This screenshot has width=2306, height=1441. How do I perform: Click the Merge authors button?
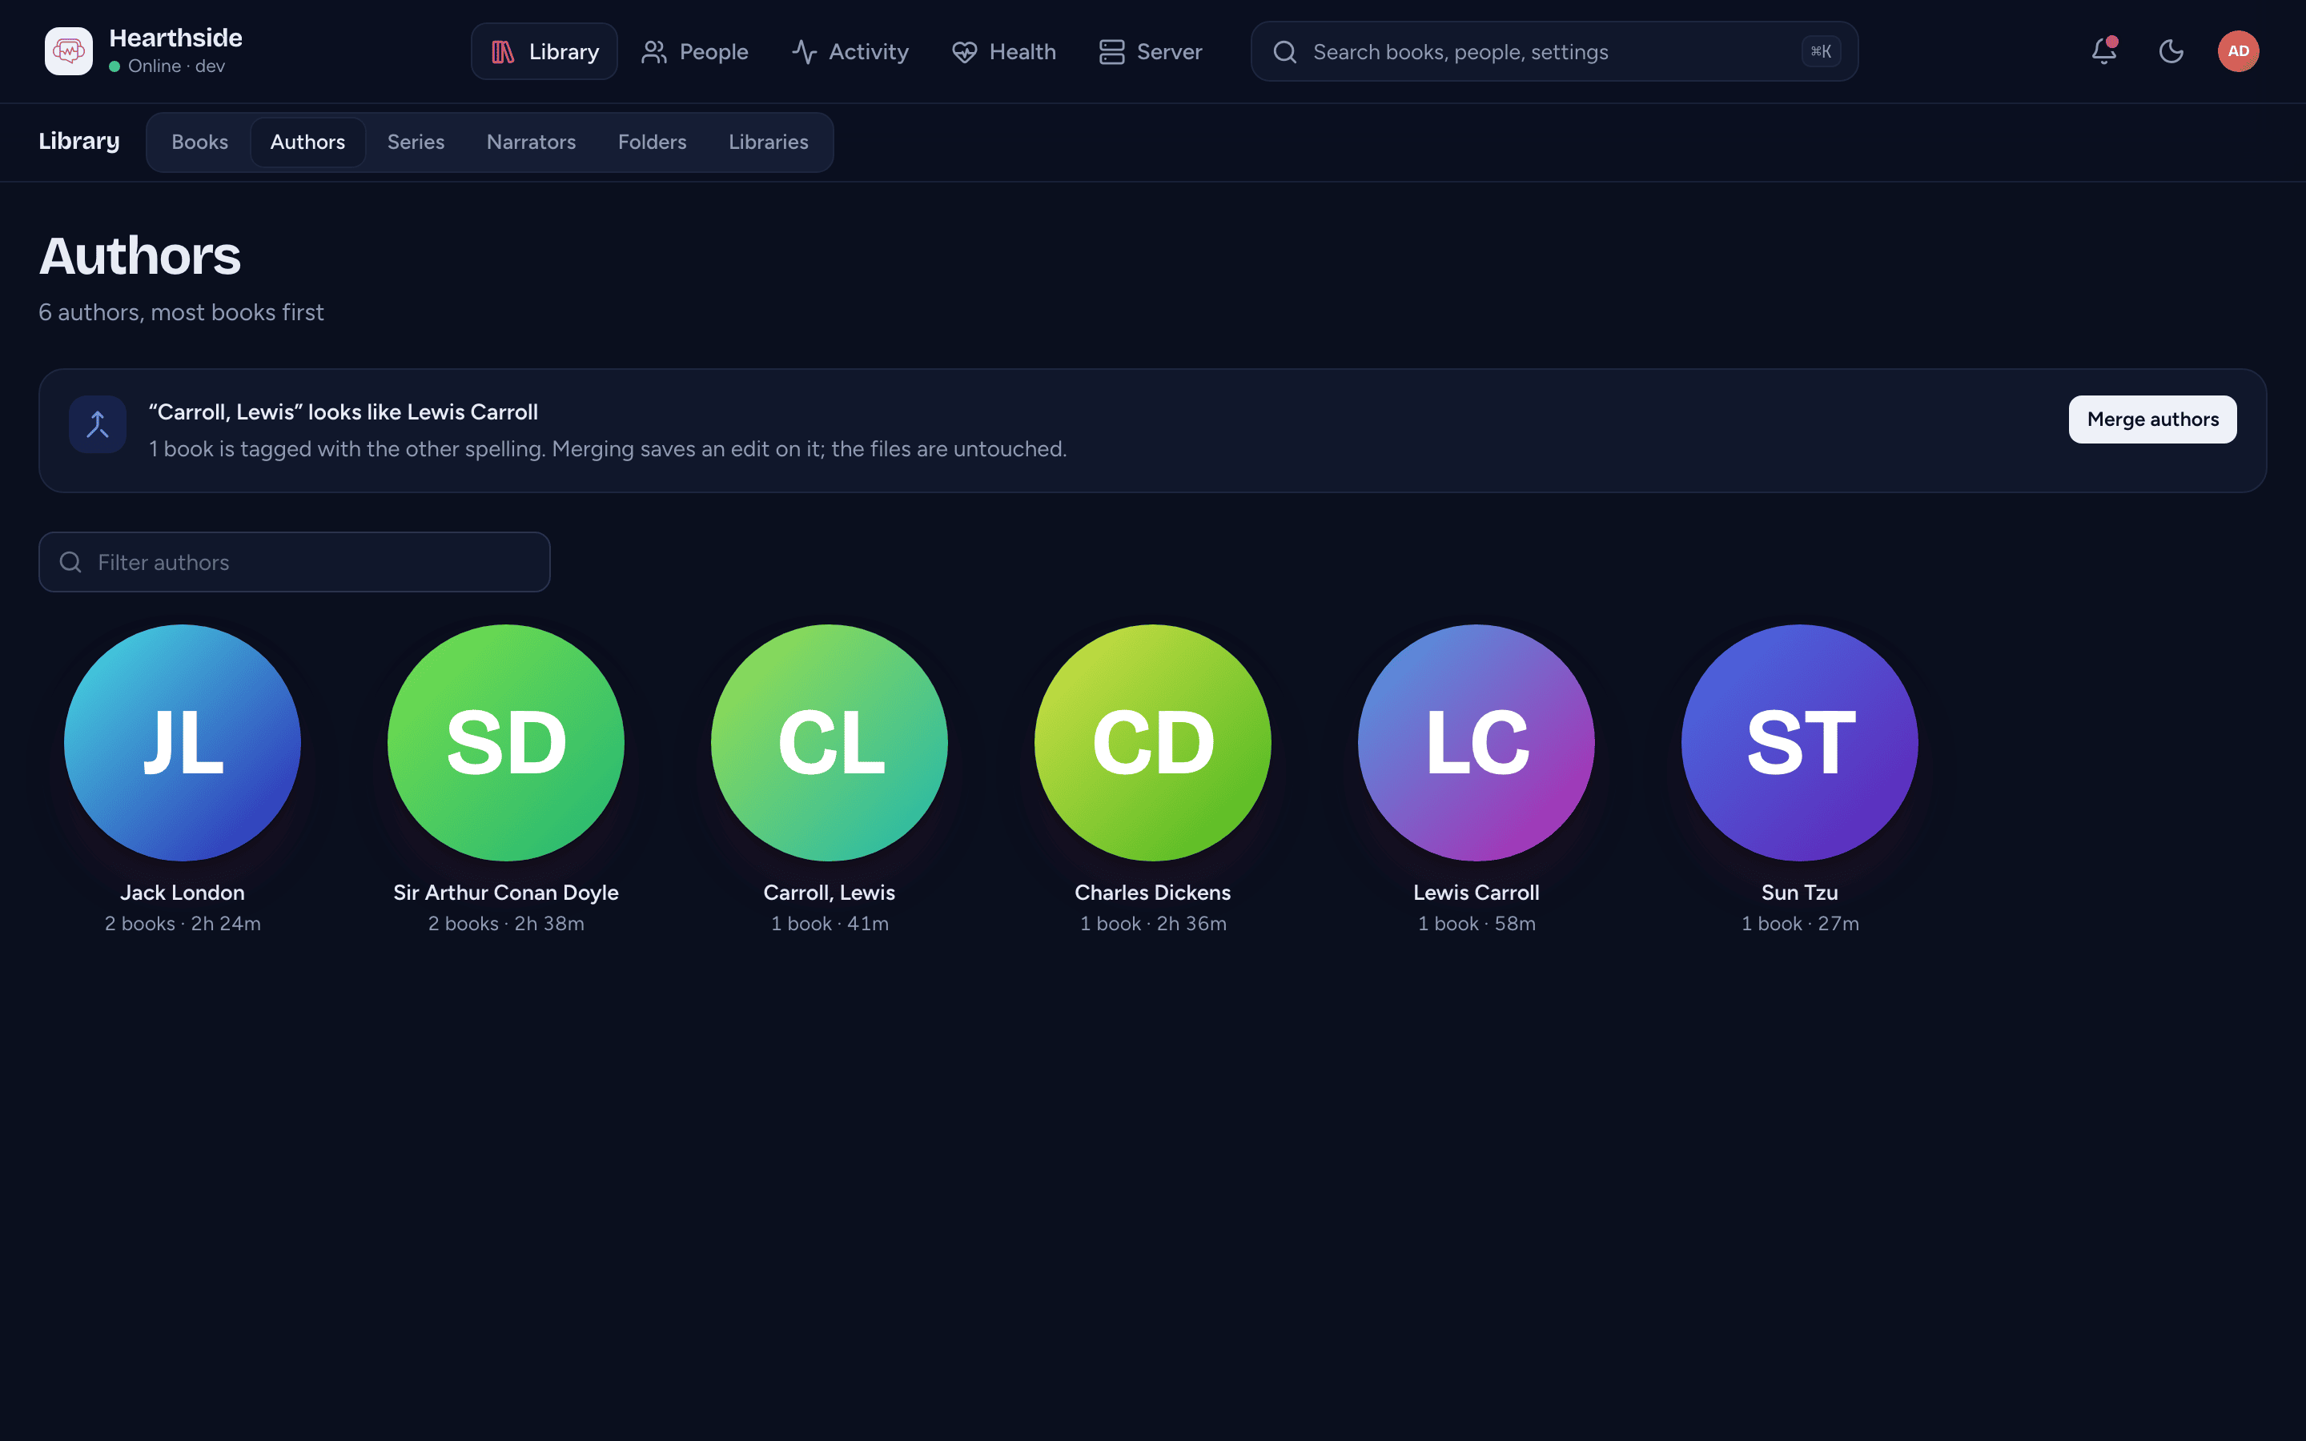tap(2152, 419)
